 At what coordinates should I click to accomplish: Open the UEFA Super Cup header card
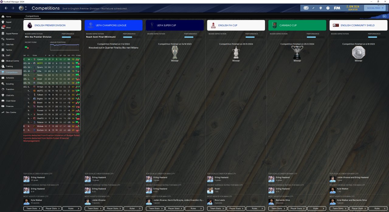175,25
